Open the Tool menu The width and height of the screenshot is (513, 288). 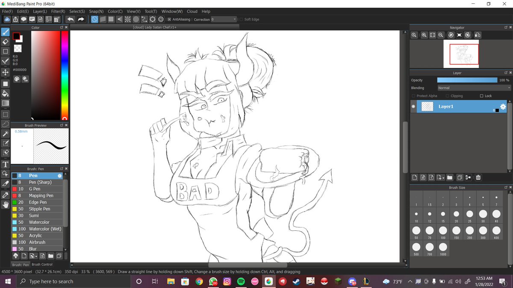[x=151, y=12]
